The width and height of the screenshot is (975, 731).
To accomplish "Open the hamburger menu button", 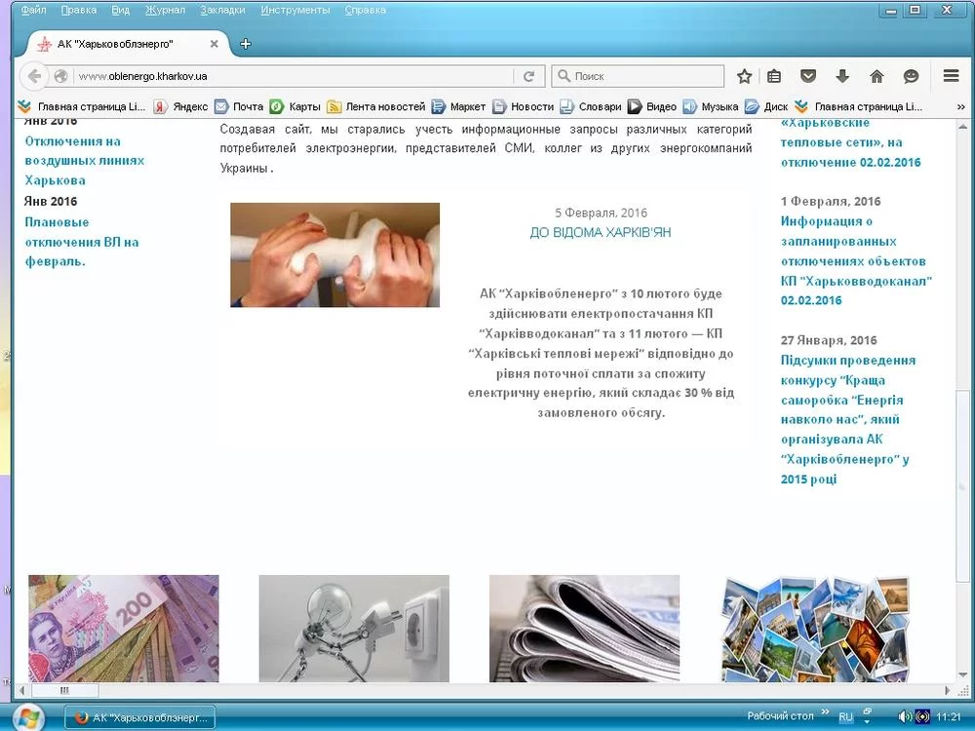I will [x=951, y=76].
